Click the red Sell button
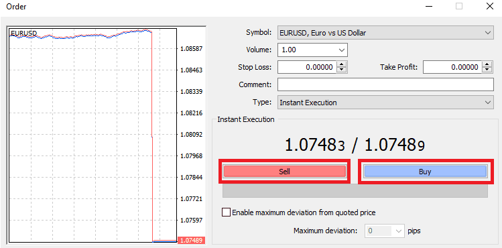The image size is (502, 248). (285, 172)
